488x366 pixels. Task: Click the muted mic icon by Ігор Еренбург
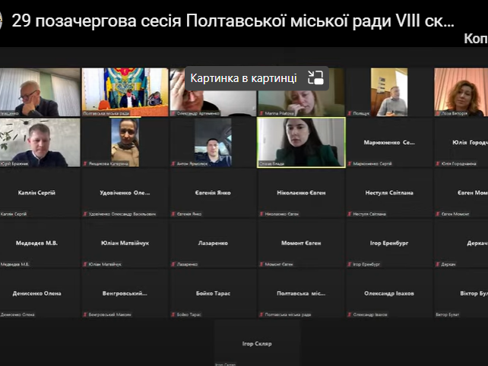click(350, 264)
